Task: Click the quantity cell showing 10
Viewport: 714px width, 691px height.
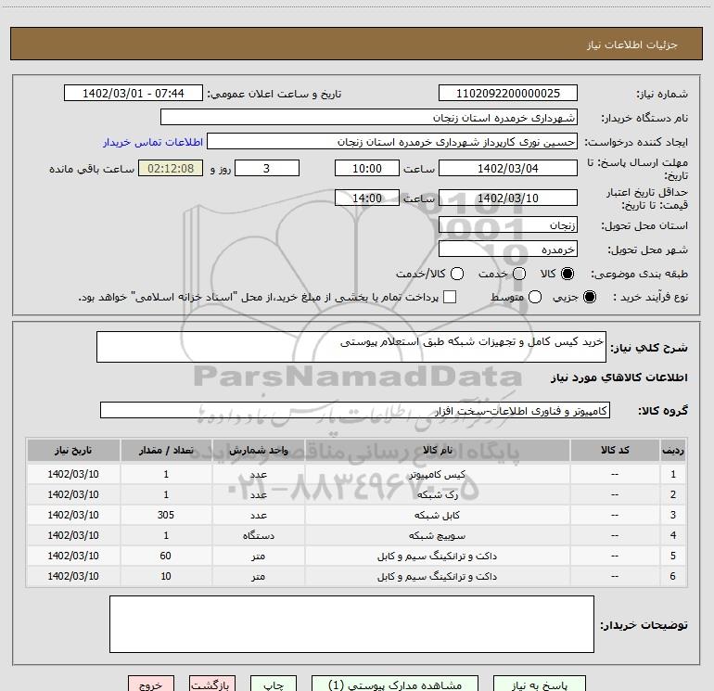Action: coord(166,576)
